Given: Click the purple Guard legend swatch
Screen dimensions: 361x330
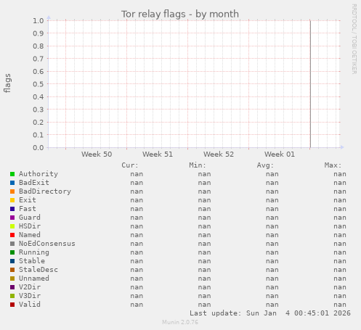Looking at the screenshot, I should (12, 218).
